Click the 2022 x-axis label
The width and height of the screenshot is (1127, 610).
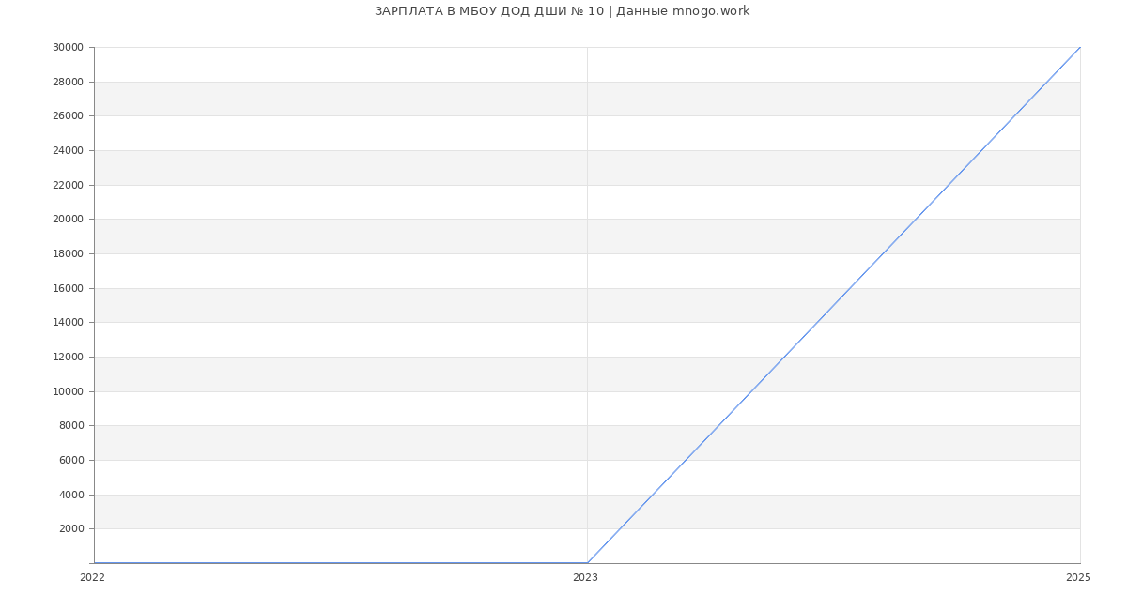[92, 578]
